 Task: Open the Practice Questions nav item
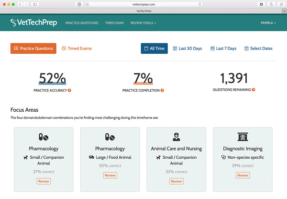click(x=82, y=23)
